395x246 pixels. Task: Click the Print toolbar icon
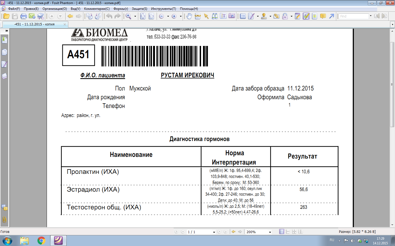coord(24,16)
